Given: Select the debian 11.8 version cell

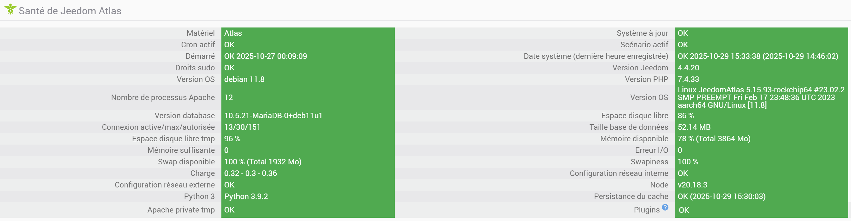Looking at the screenshot, I should pyautogui.click(x=244, y=79).
